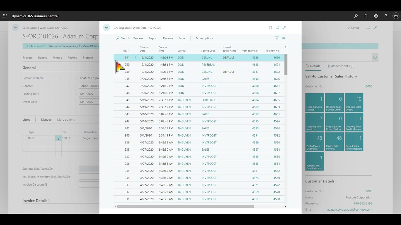401x225 pixels.
Task: Expand the Invoice Details section
Action: pyautogui.click(x=36, y=201)
